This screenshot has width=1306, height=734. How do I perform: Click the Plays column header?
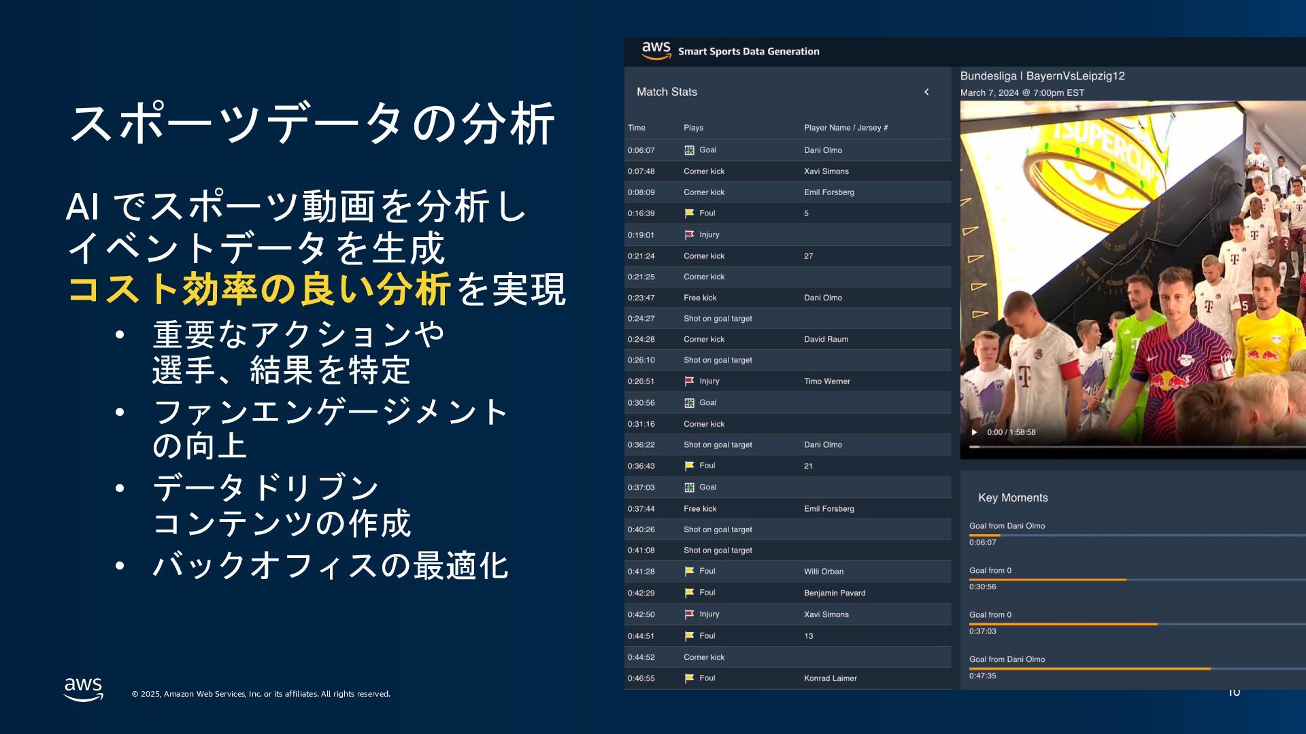pos(693,128)
